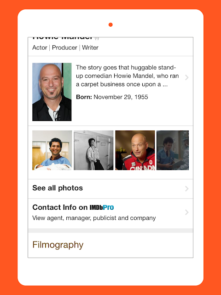Tap the Producer role label
The width and height of the screenshot is (221, 295).
(64, 47)
